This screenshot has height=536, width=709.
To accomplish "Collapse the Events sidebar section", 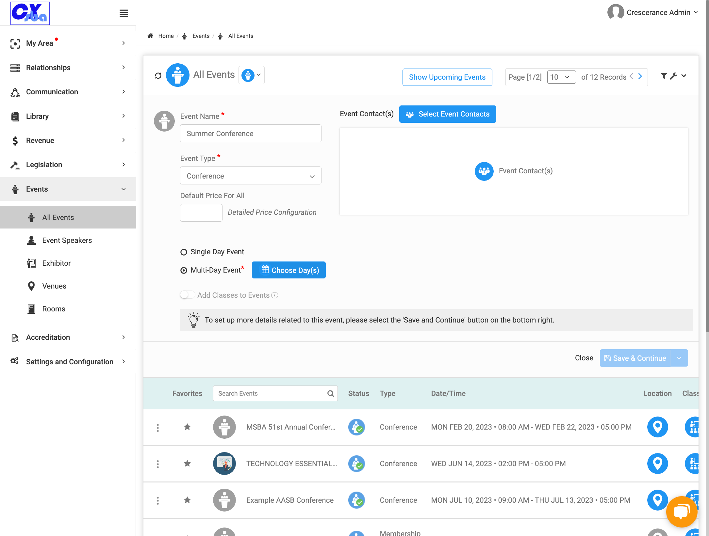I will click(x=68, y=189).
